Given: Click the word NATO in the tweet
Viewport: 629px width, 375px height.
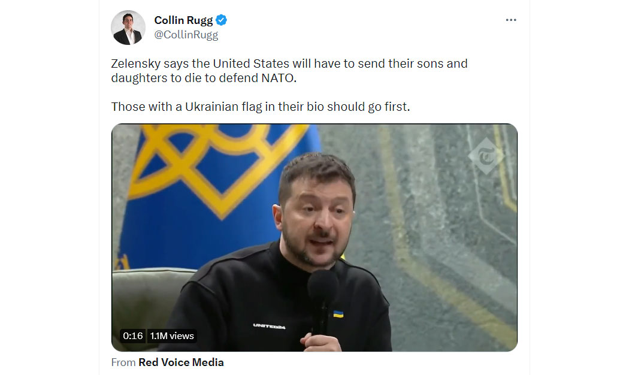Looking at the screenshot, I should pos(277,78).
